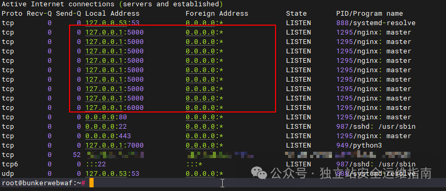Screen dimensions: 446x191
Task: Click the PID/Program name column header
Action: (370, 14)
